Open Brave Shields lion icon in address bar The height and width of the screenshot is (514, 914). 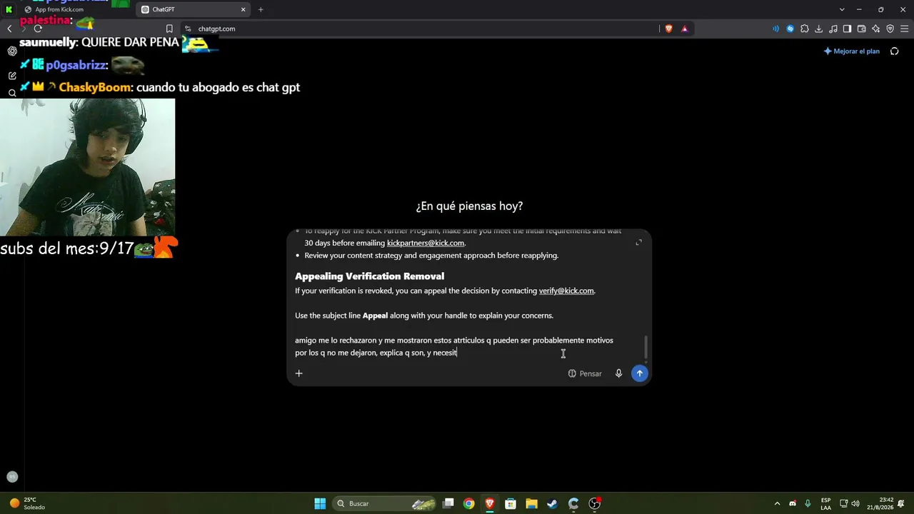click(669, 29)
